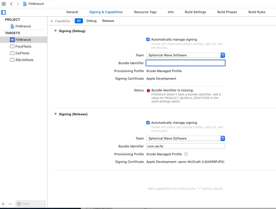Switch to Build Settings tab
The image size is (276, 209).
(x=195, y=12)
